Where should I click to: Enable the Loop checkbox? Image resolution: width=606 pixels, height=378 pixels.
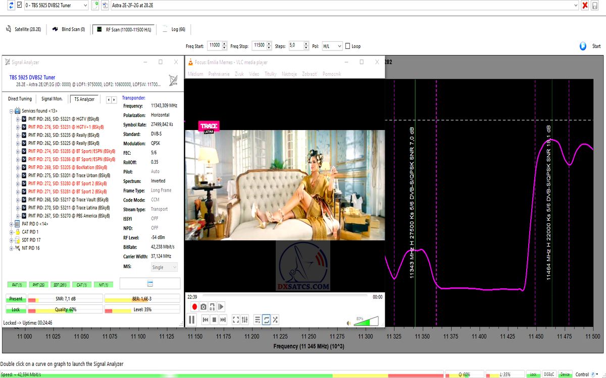[x=347, y=46]
